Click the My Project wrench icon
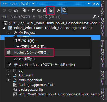Viewport: 107px width, 102px height. coord(15,33)
